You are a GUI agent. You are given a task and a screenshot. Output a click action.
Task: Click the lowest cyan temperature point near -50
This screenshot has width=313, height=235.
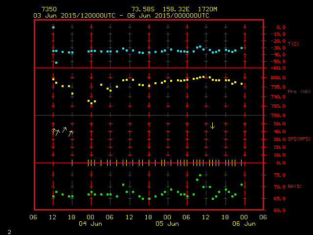tap(56, 63)
